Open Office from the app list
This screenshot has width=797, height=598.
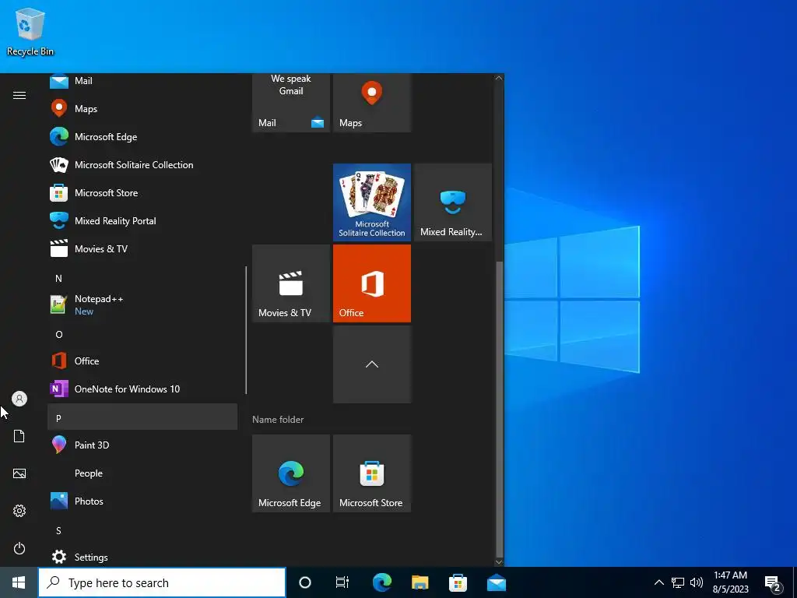point(142,361)
